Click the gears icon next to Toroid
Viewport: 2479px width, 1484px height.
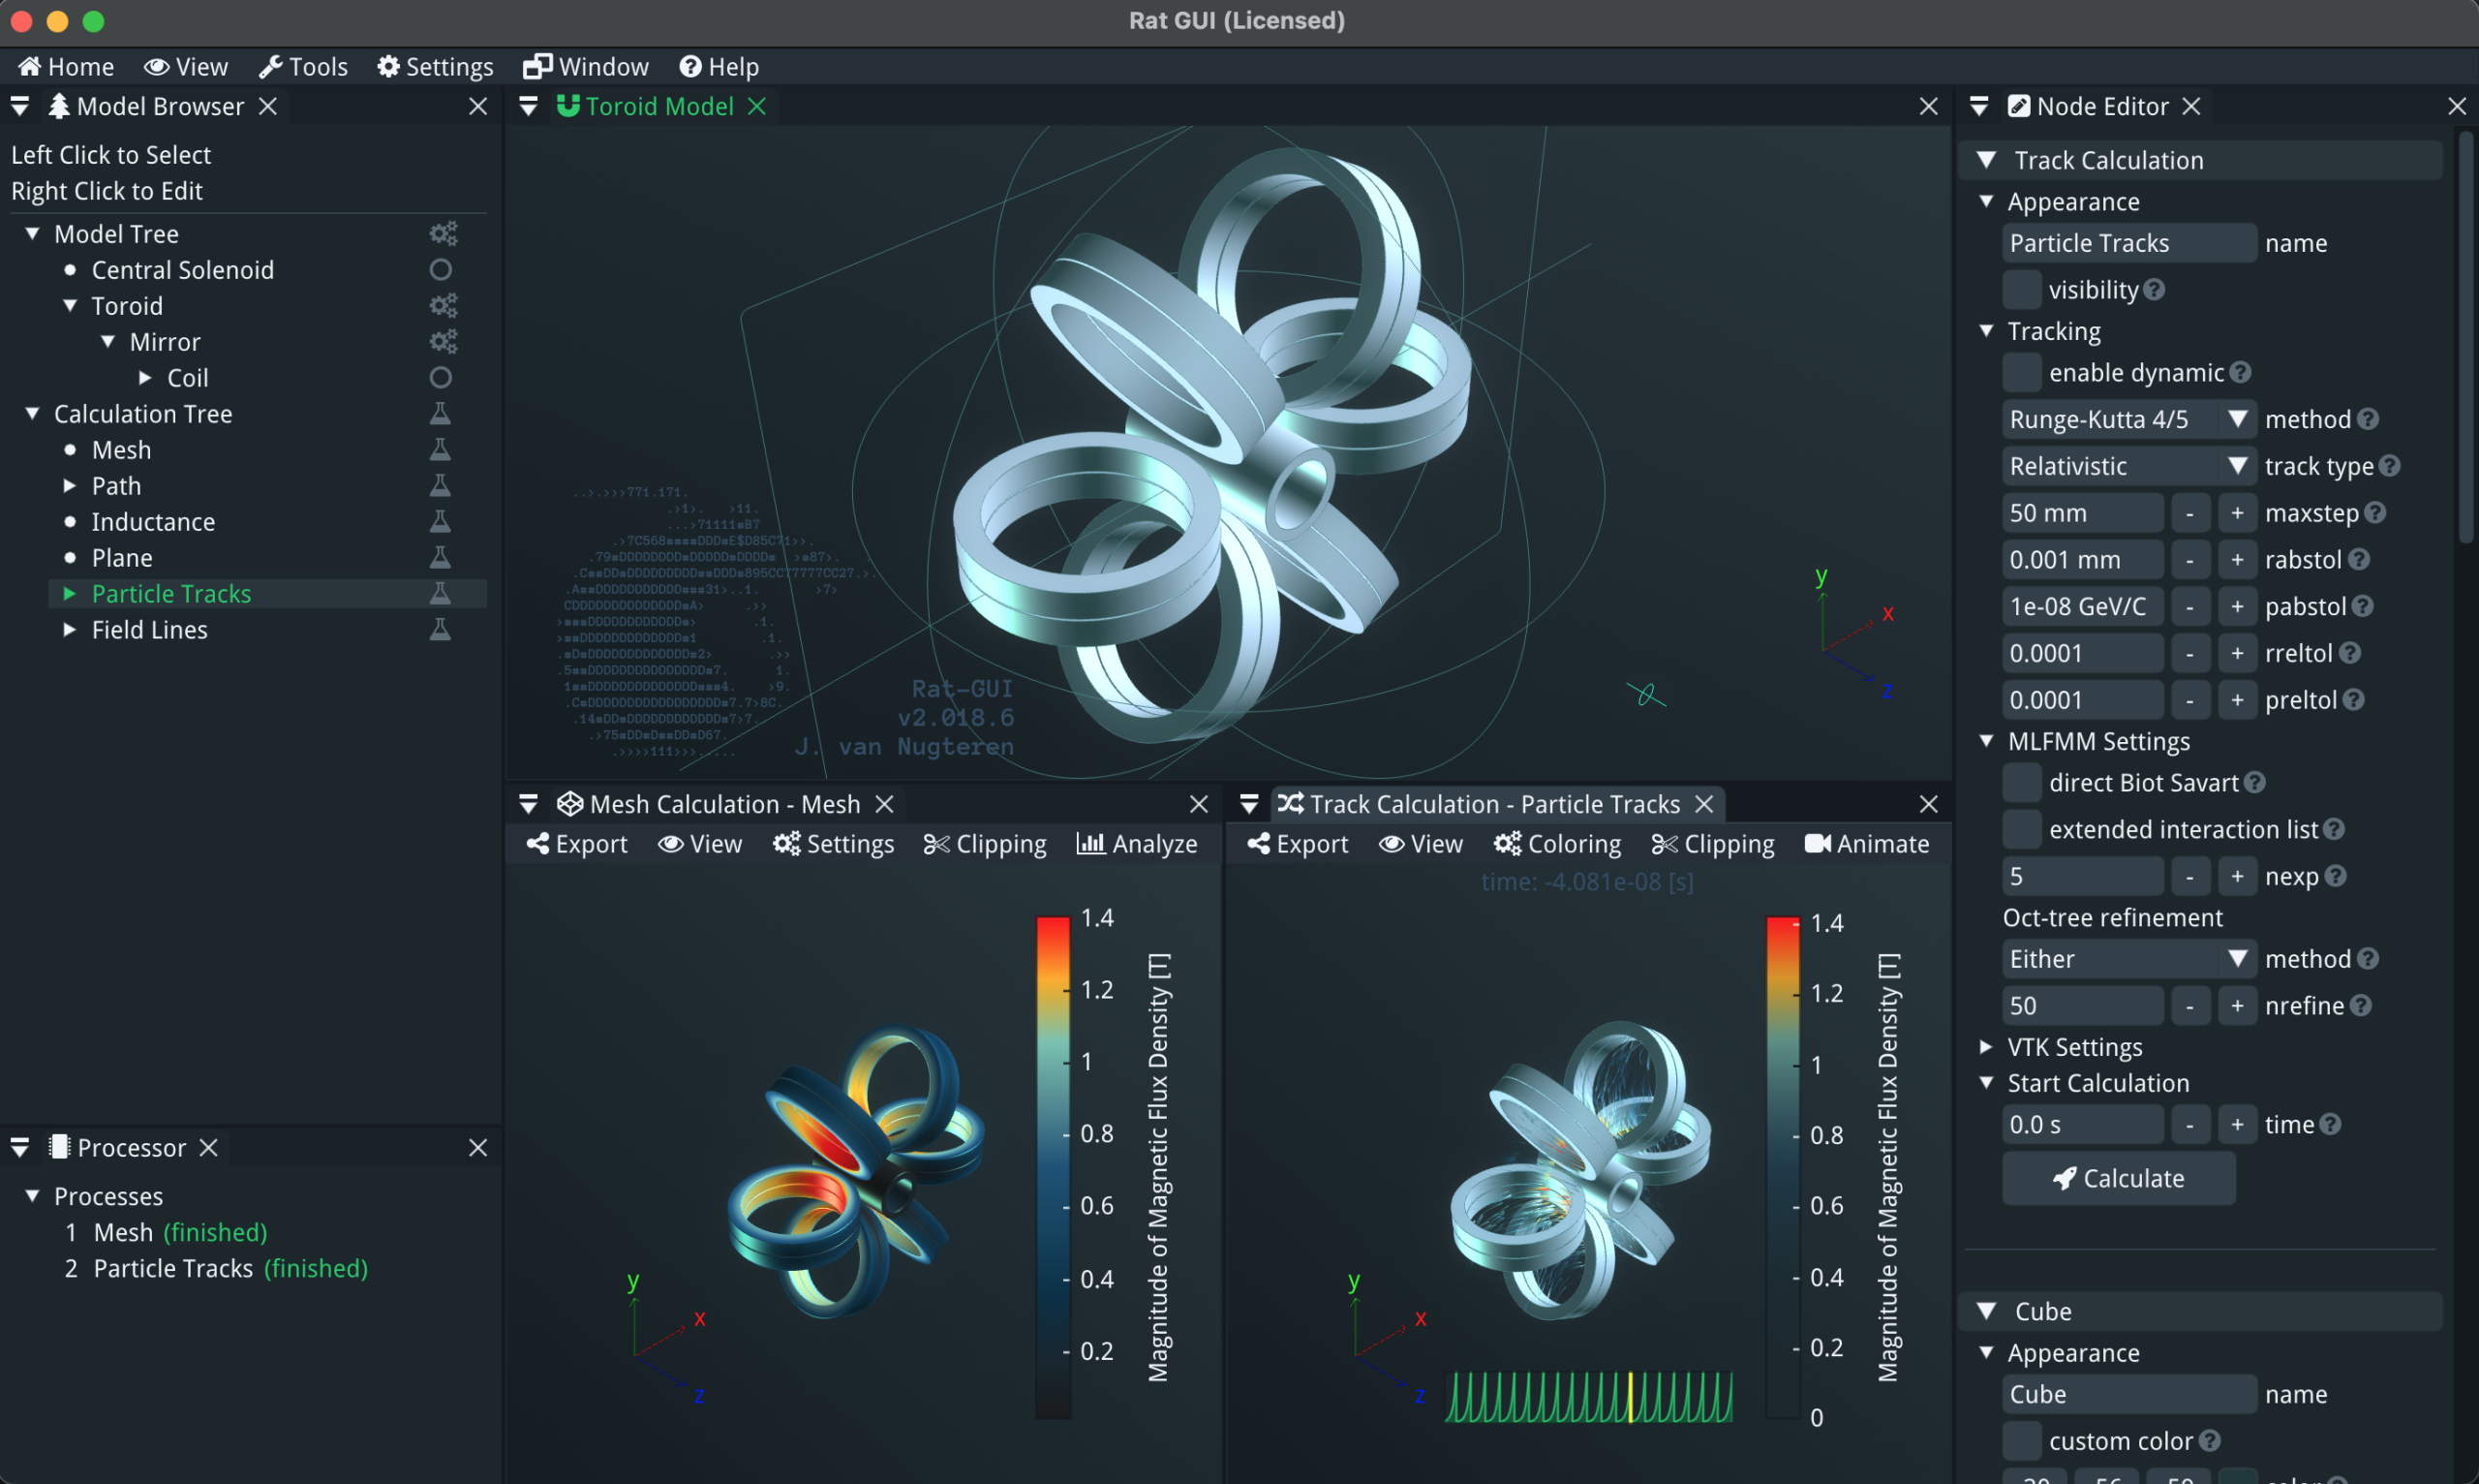tap(443, 306)
